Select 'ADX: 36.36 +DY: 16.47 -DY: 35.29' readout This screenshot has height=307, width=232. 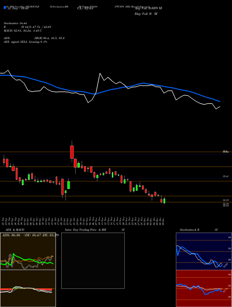click(30, 235)
